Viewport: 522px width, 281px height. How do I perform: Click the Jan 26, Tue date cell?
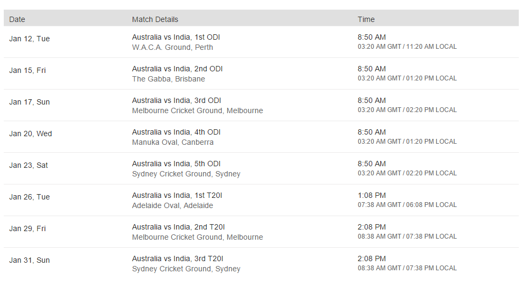coord(30,197)
